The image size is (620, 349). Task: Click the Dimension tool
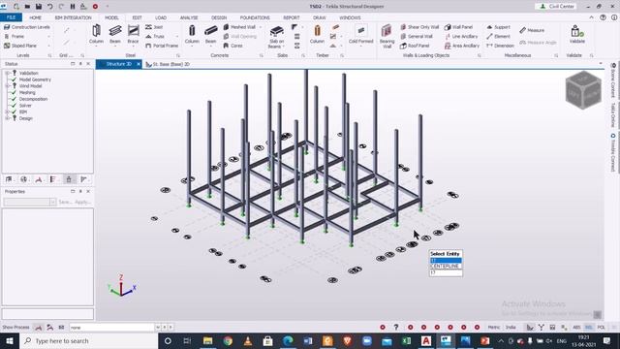pos(500,46)
